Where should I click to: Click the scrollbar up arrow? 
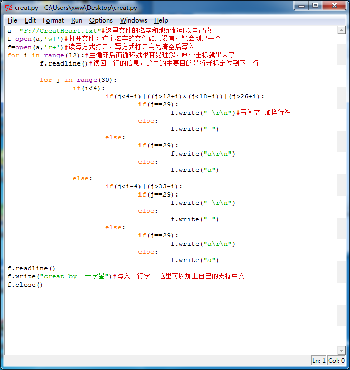point(341,30)
